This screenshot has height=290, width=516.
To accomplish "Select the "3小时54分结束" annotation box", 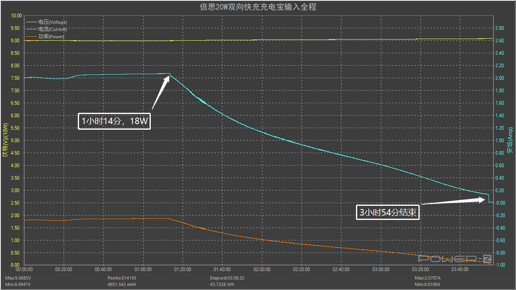I will (388, 212).
